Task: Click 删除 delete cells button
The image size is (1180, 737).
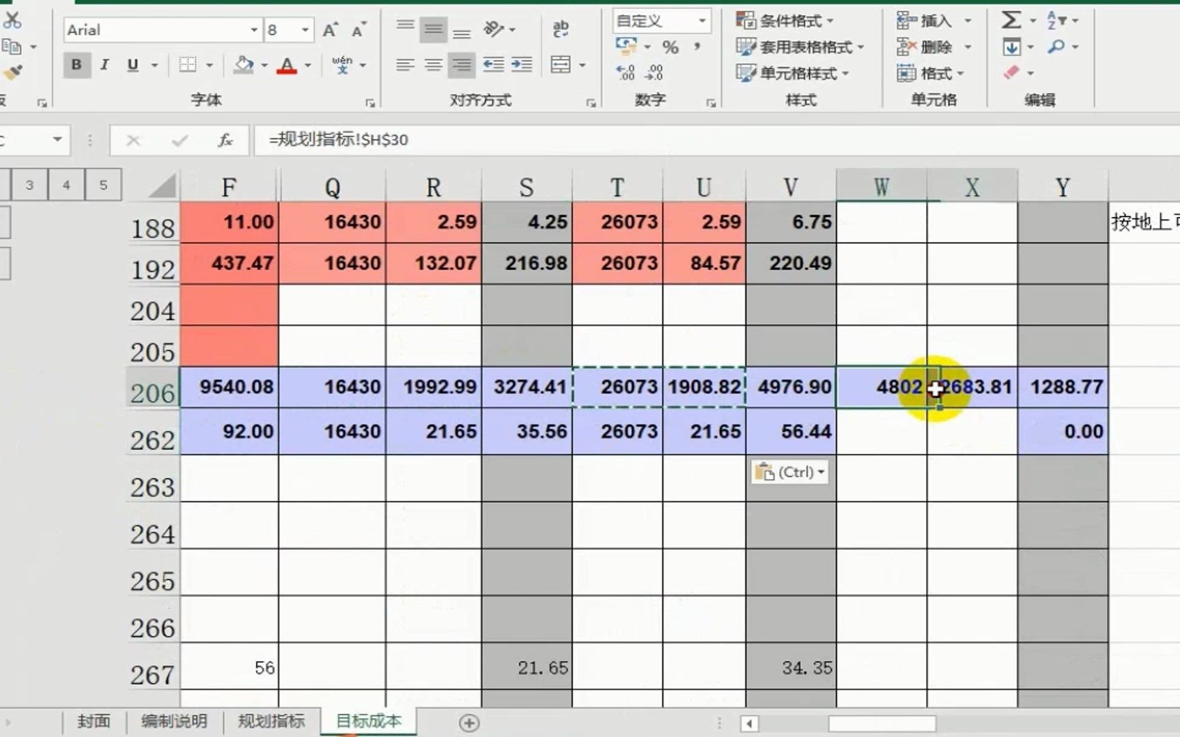Action: pyautogui.click(x=924, y=47)
